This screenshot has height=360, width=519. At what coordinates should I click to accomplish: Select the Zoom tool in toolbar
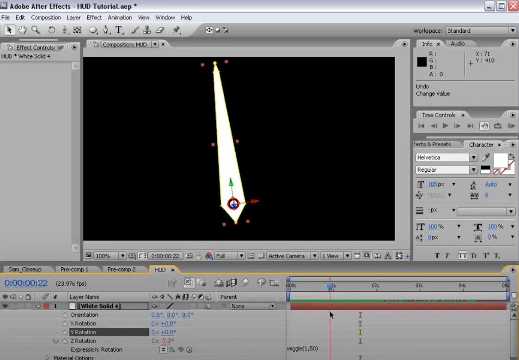35,30
